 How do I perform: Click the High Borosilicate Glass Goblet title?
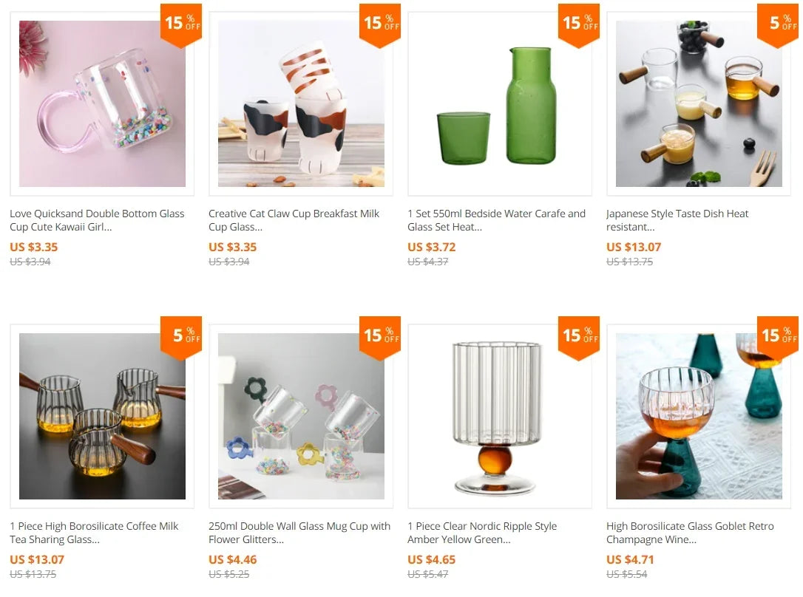click(690, 533)
